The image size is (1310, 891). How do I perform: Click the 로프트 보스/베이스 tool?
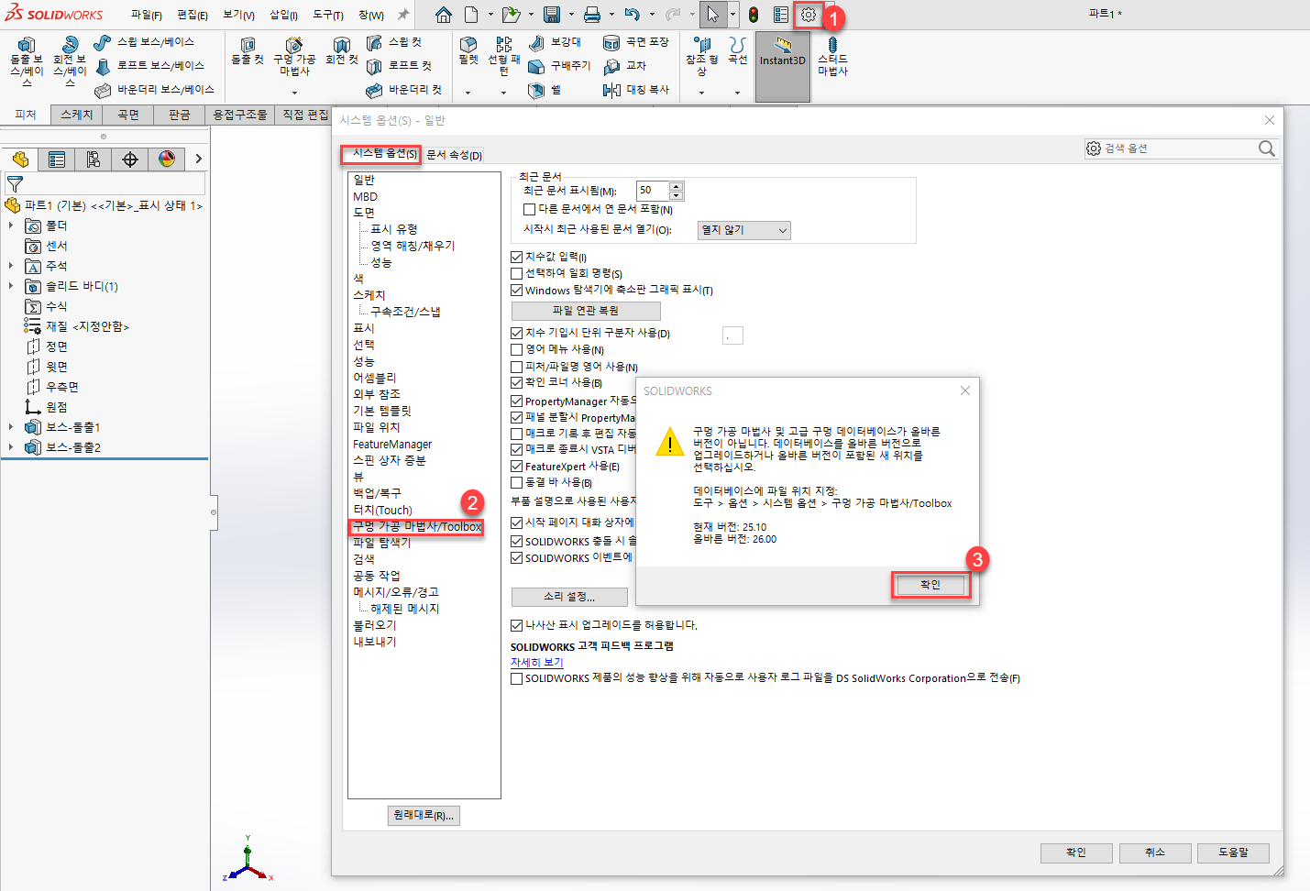point(149,66)
